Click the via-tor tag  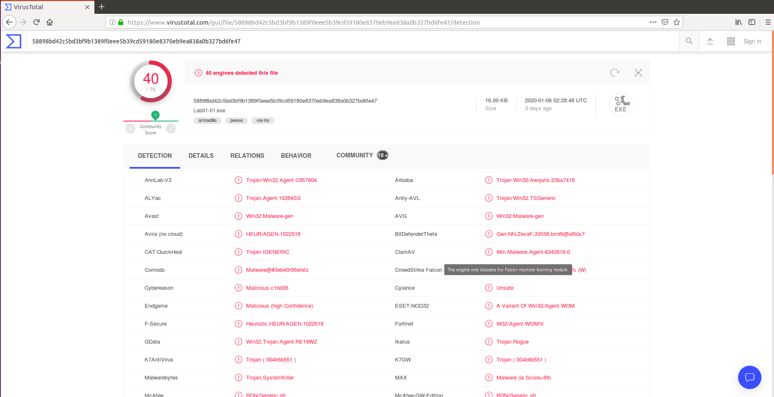[x=263, y=121]
